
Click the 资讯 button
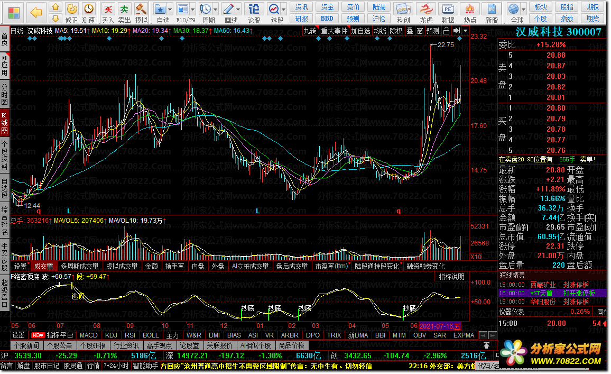click(301, 7)
